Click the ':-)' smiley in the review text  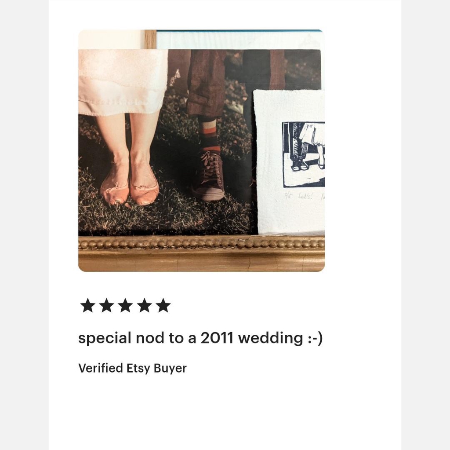click(x=315, y=338)
